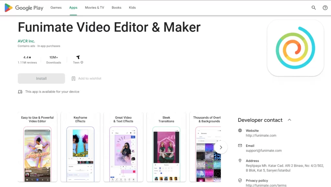Click the Google Play logo
The image size is (331, 187).
click(x=24, y=8)
